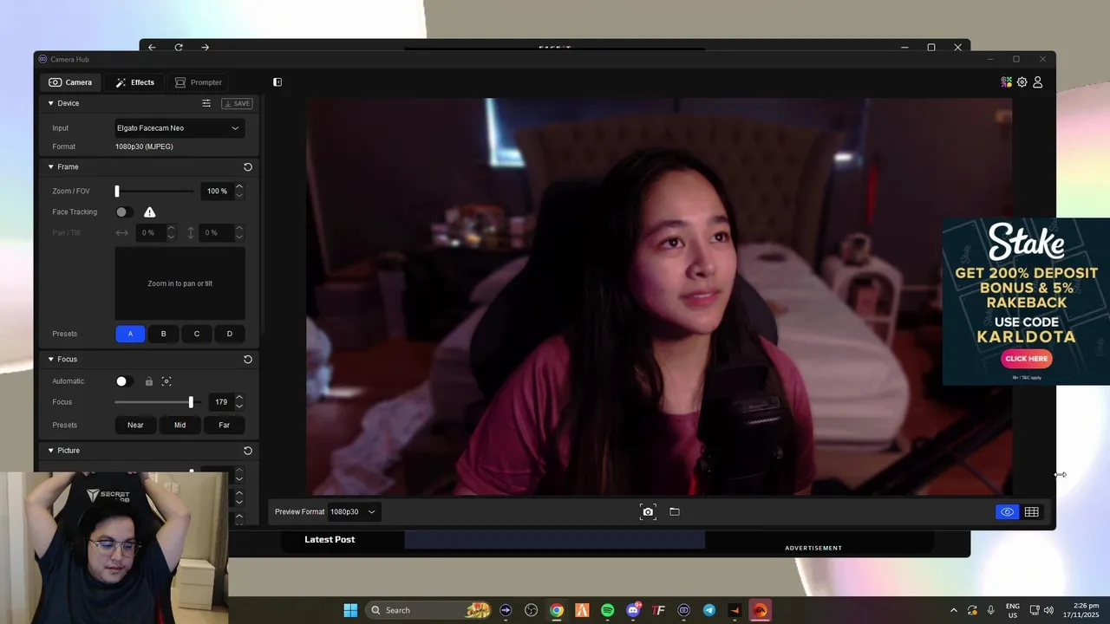Click the Focus 179 value field

coord(221,402)
